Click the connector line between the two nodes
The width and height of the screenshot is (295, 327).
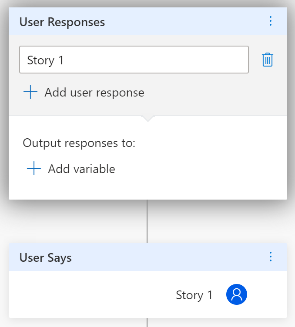pos(147,221)
